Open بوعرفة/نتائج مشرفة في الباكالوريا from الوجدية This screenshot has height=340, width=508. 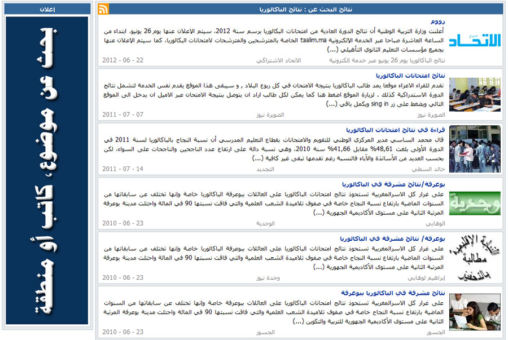393,184
